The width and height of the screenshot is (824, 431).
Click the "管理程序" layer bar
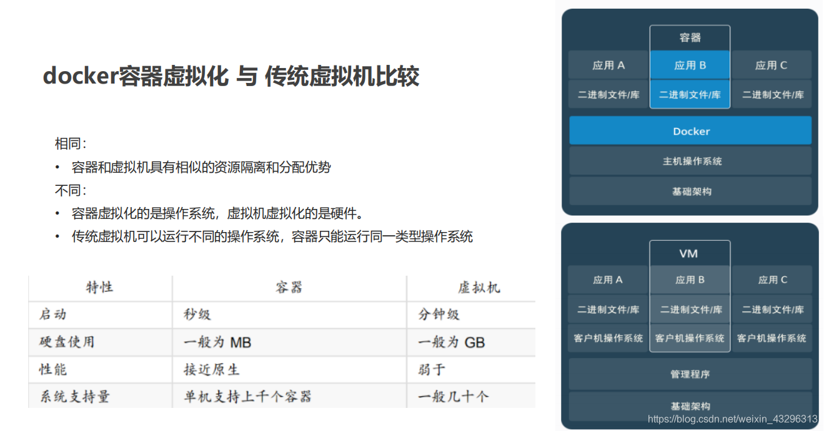click(690, 374)
